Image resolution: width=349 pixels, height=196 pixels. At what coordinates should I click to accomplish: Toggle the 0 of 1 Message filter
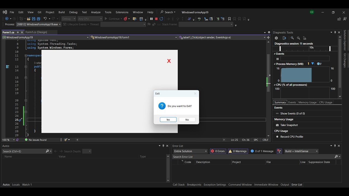[262, 151]
